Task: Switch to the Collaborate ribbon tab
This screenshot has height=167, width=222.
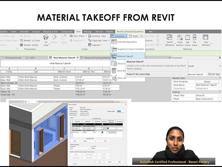Action: tap(67, 32)
